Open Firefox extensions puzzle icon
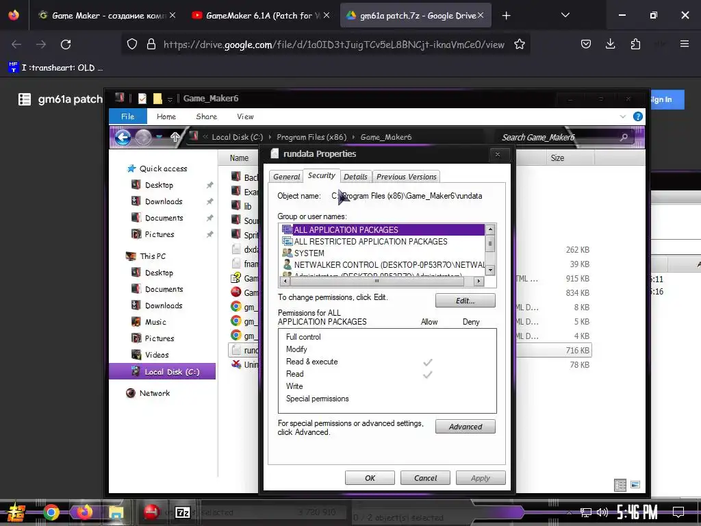Viewport: 701px width, 526px height. click(635, 44)
